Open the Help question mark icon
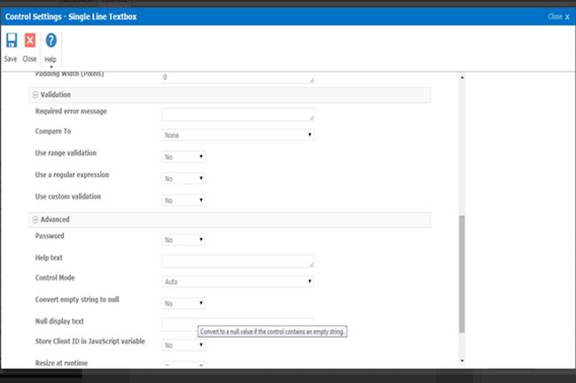The image size is (576, 383). pyautogui.click(x=51, y=41)
